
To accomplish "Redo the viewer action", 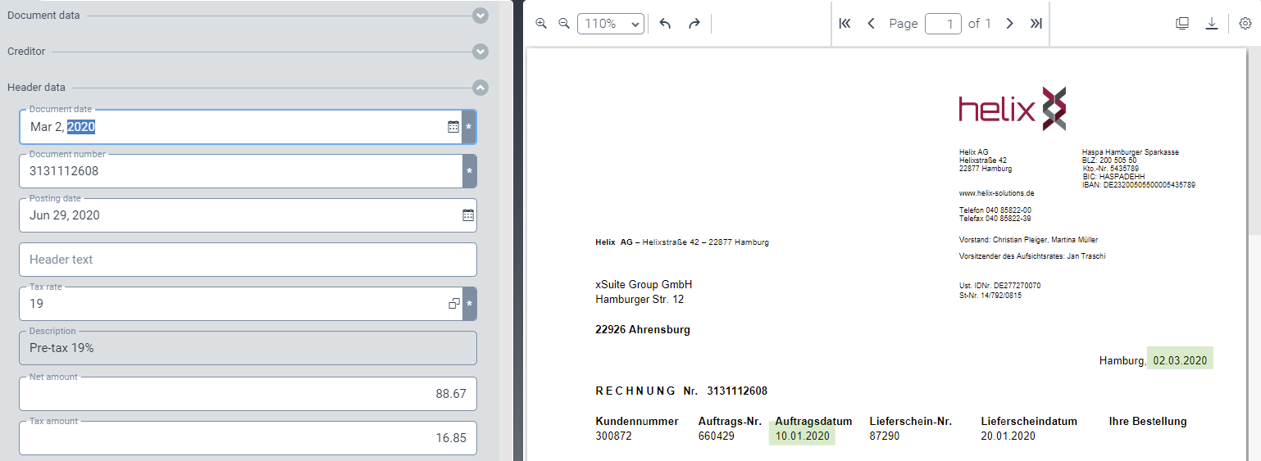I will [694, 24].
